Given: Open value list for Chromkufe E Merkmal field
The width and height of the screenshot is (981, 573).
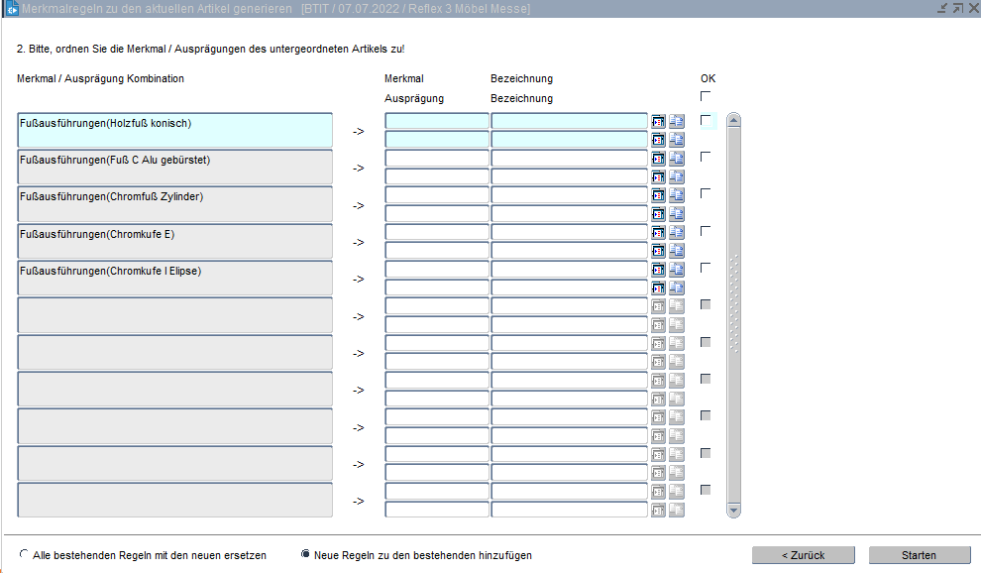Looking at the screenshot, I should click(658, 232).
